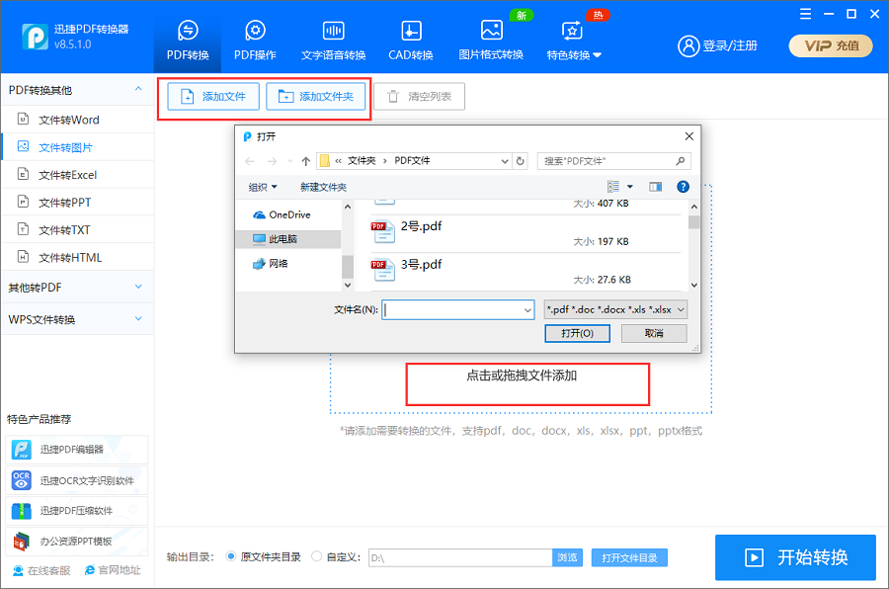The width and height of the screenshot is (889, 589).
Task: Open 图片格式转换 tab
Action: coord(491,41)
